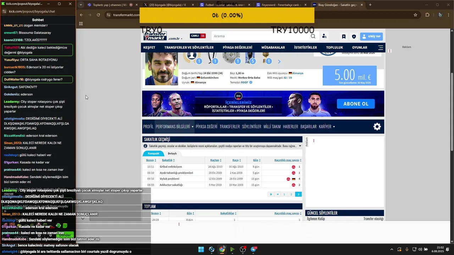This screenshot has width=454, height=255.
Task: Select the Gribal enfeksiyon injury row
Action: [222, 167]
